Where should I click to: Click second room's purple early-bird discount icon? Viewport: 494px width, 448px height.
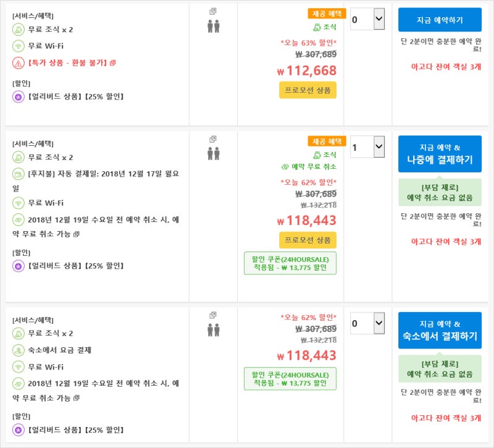click(18, 266)
